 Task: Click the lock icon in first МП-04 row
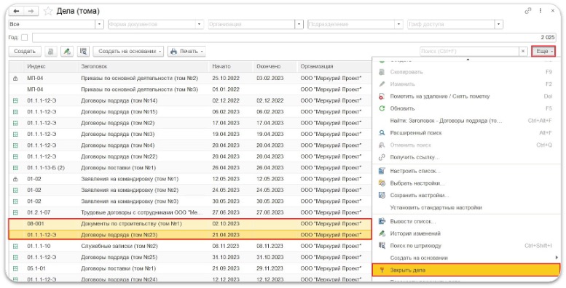coord(15,79)
